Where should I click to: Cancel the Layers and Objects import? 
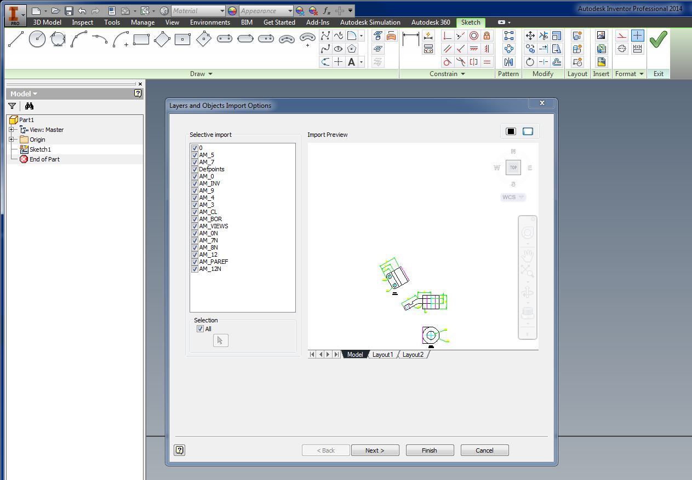(x=484, y=450)
